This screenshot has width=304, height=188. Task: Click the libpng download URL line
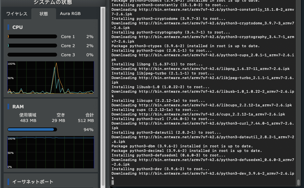(201, 69)
